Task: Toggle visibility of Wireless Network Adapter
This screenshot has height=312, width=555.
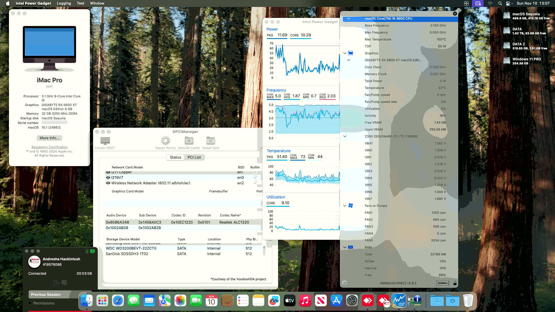Action: [x=108, y=183]
